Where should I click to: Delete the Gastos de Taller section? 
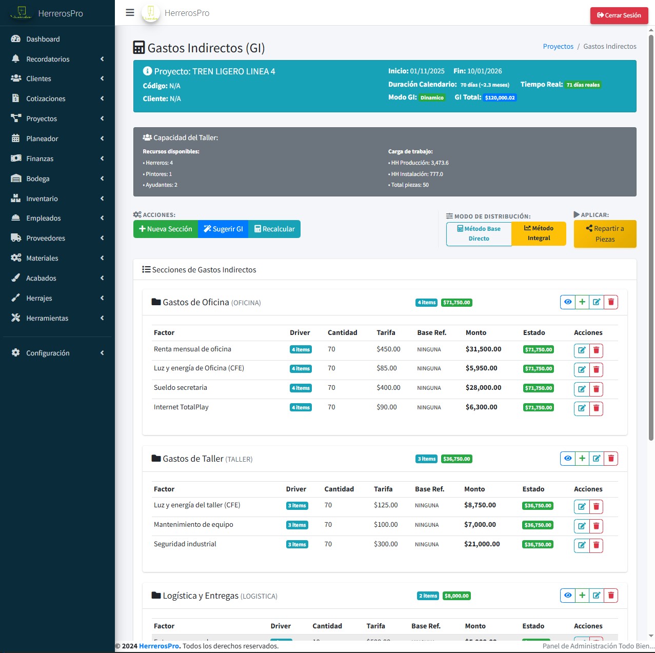611,459
